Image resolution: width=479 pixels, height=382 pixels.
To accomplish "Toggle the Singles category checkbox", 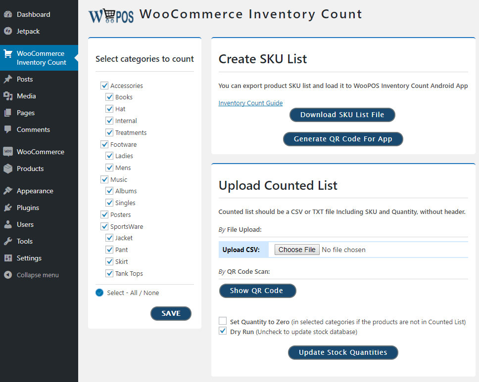I will tap(109, 203).
